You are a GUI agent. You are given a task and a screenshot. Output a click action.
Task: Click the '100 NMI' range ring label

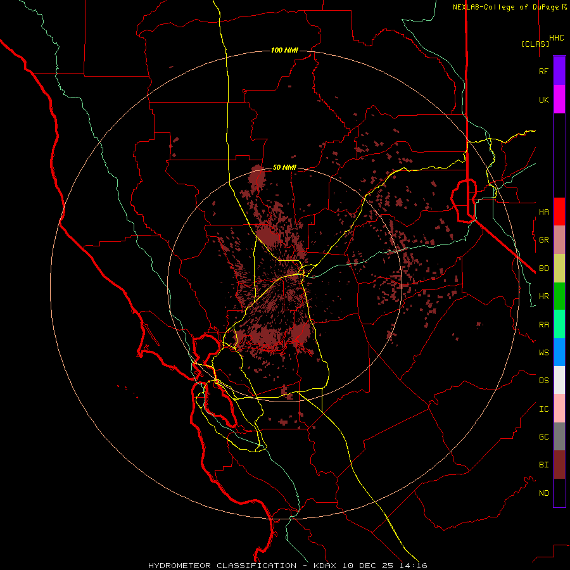[284, 50]
